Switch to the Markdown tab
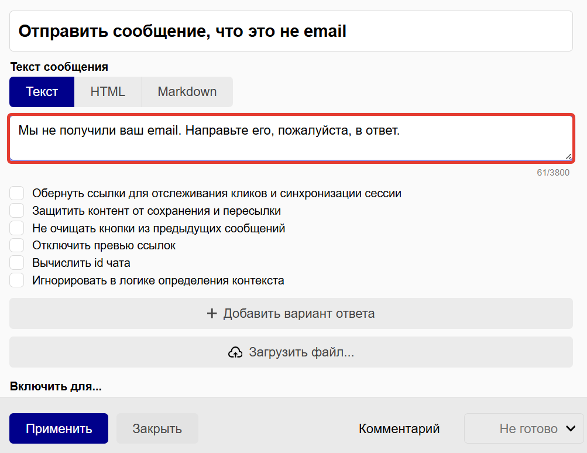 (187, 91)
